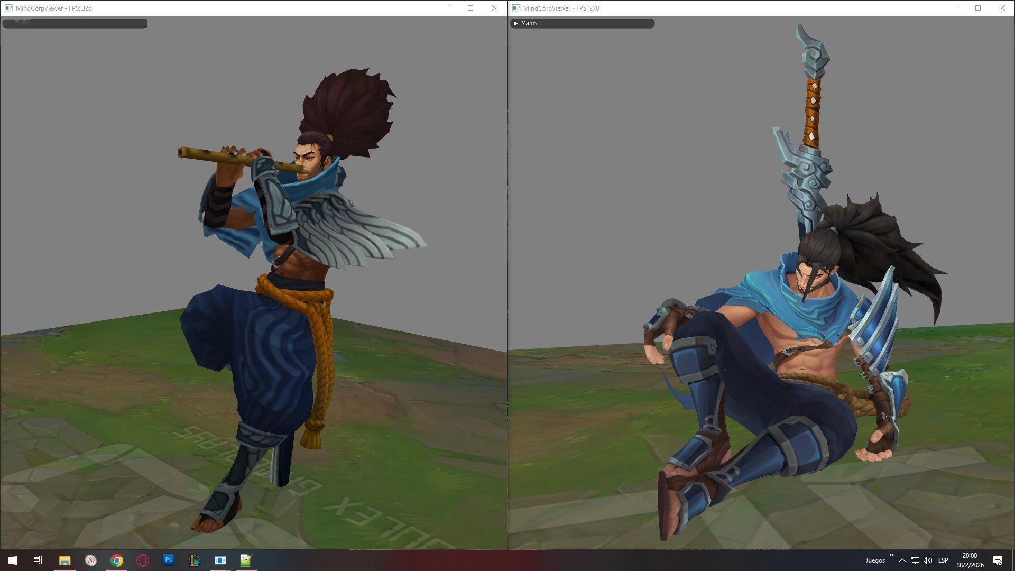Open the compass clock taskbar app

click(91, 560)
